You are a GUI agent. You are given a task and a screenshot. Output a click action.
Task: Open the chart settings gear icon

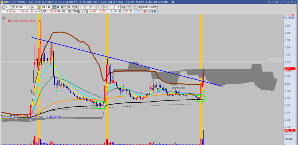tap(140, 7)
